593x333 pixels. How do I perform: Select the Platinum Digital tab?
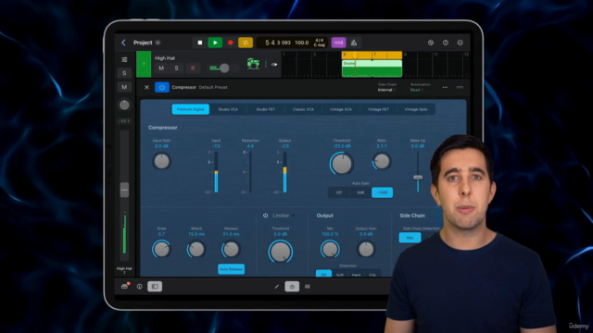pyautogui.click(x=191, y=109)
